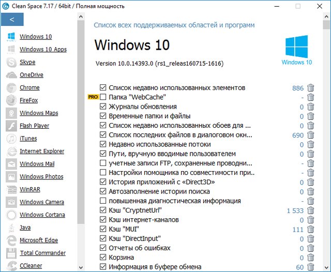
Task: Click the Flash Player icon
Action: tap(11, 126)
